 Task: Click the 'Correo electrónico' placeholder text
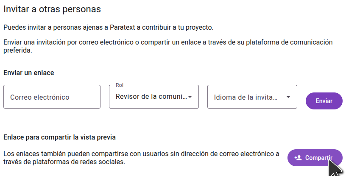point(40,97)
